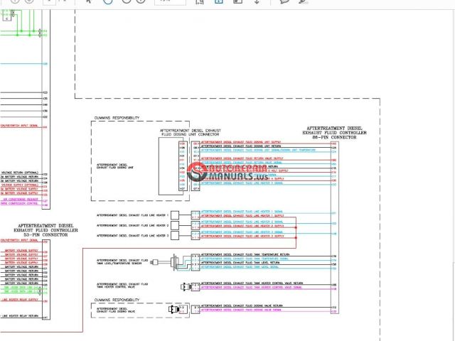Activate the hand pan tool
455x341 pixels.
click(x=107, y=1)
